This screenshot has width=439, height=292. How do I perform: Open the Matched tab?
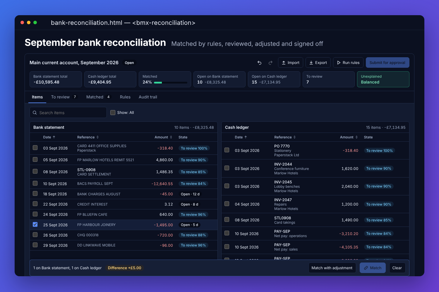[x=98, y=97]
